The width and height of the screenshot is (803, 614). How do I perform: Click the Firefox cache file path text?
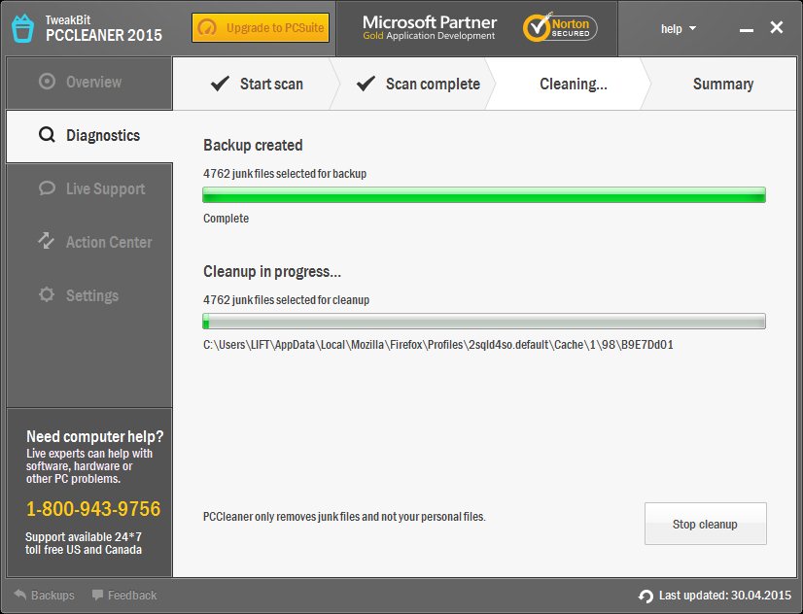coord(438,345)
